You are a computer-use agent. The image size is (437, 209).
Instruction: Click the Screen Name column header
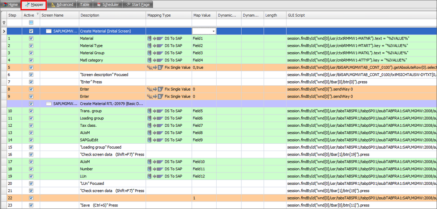(x=60, y=15)
